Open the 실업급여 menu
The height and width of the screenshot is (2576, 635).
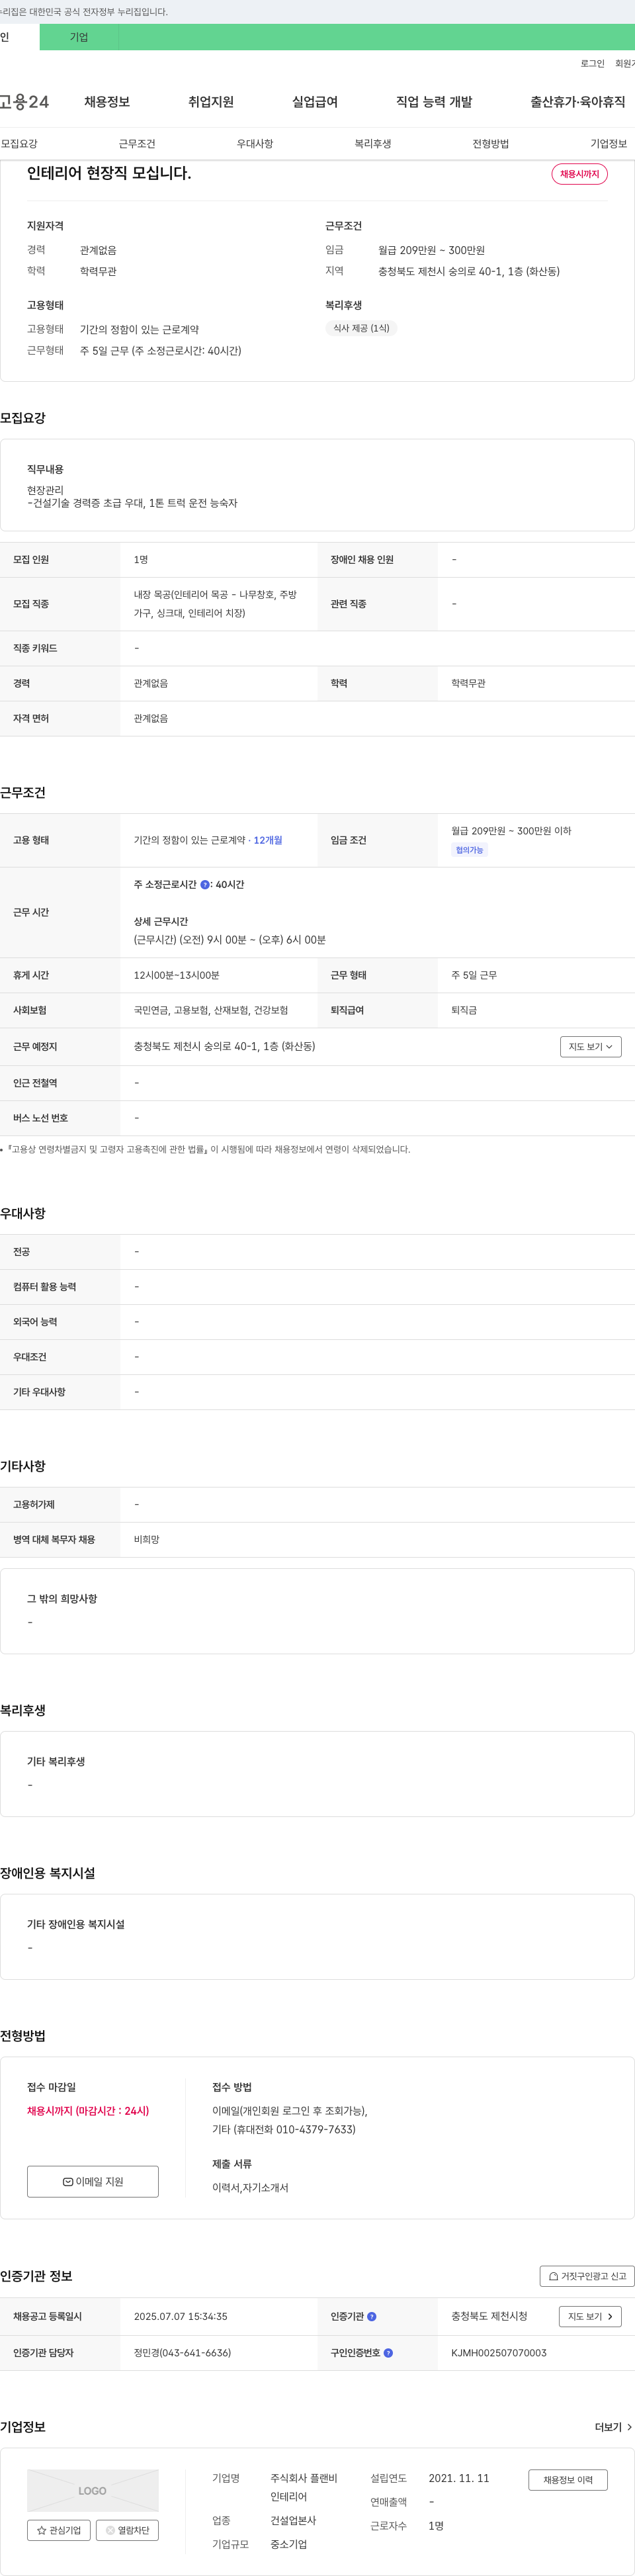click(315, 102)
